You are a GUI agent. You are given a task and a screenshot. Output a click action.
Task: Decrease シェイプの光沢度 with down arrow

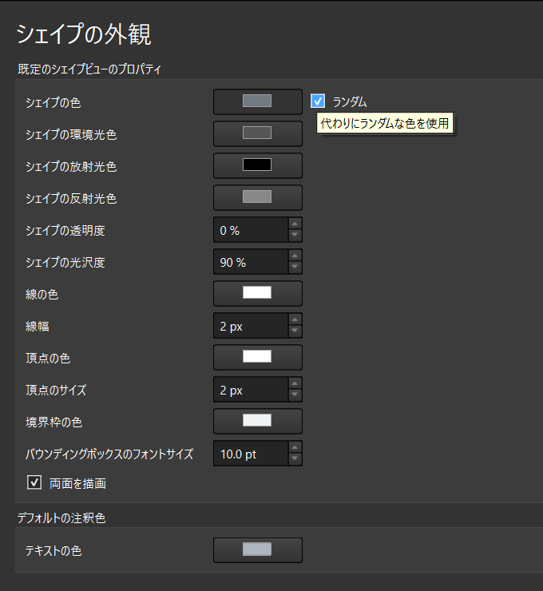coord(295,268)
